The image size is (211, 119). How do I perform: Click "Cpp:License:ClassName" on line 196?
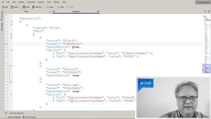click(86, 57)
